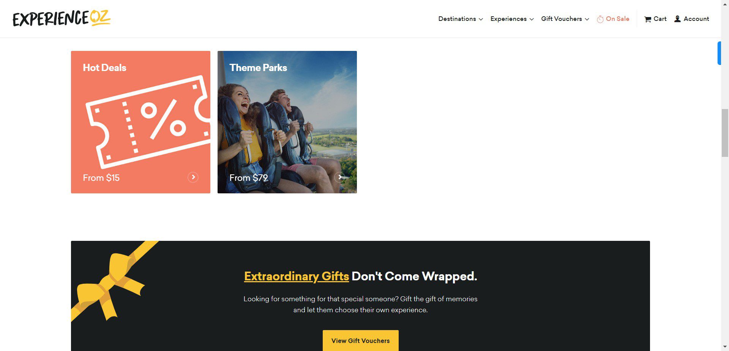Click the View Gift Vouchers button
Screen dimensions: 729x351
[361, 340]
